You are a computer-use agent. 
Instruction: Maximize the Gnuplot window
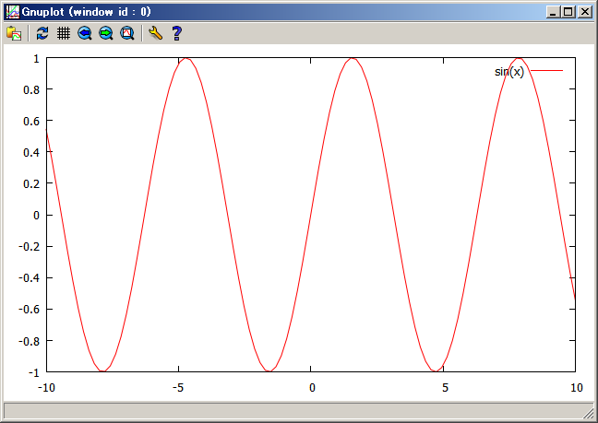tap(568, 12)
